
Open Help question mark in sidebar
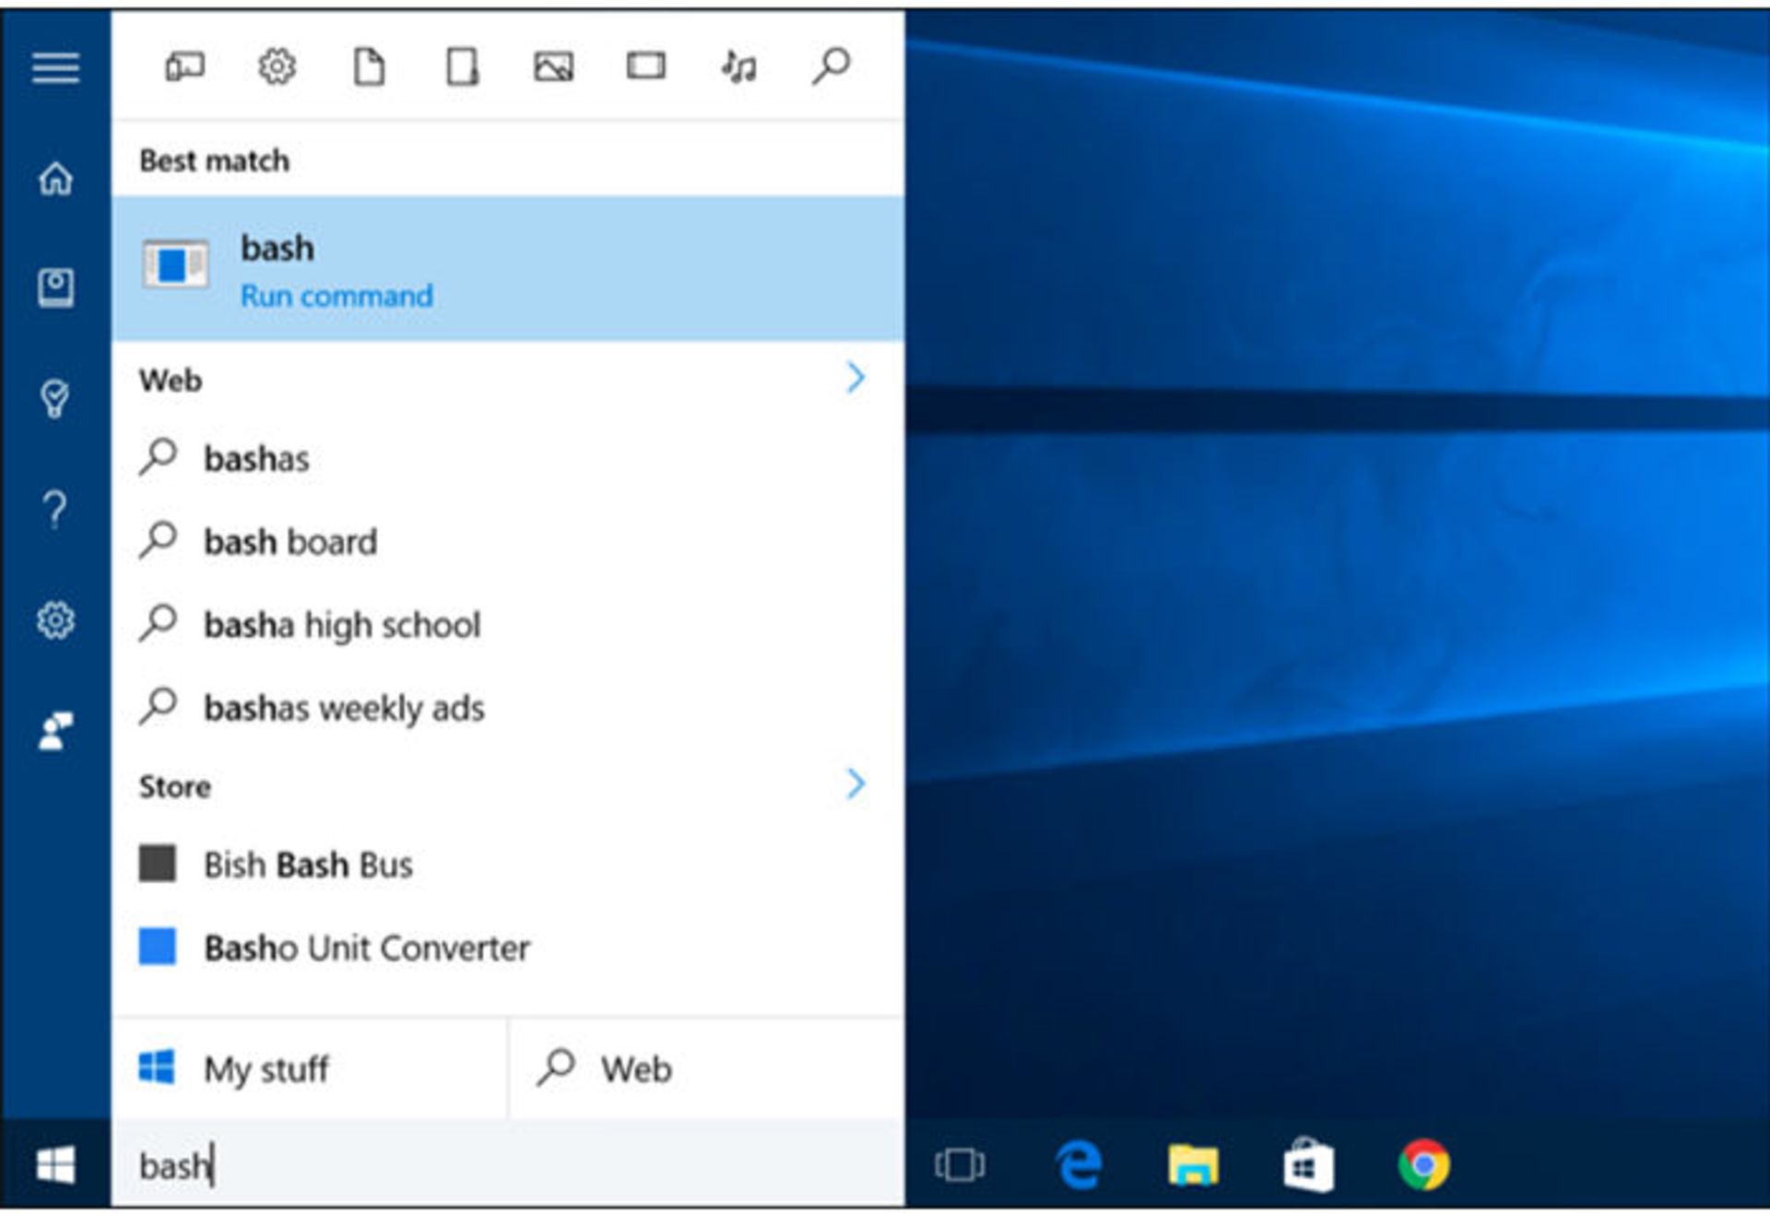[55, 509]
